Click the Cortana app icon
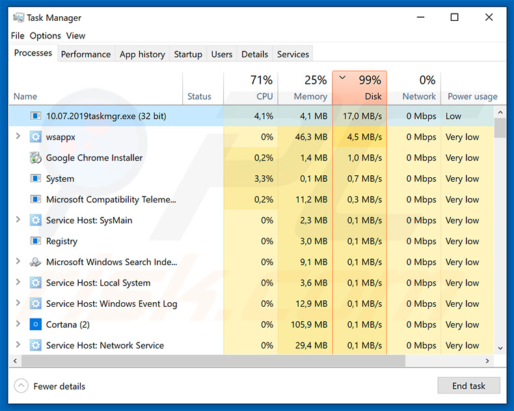Viewport: 514px width, 411px height. [x=35, y=324]
